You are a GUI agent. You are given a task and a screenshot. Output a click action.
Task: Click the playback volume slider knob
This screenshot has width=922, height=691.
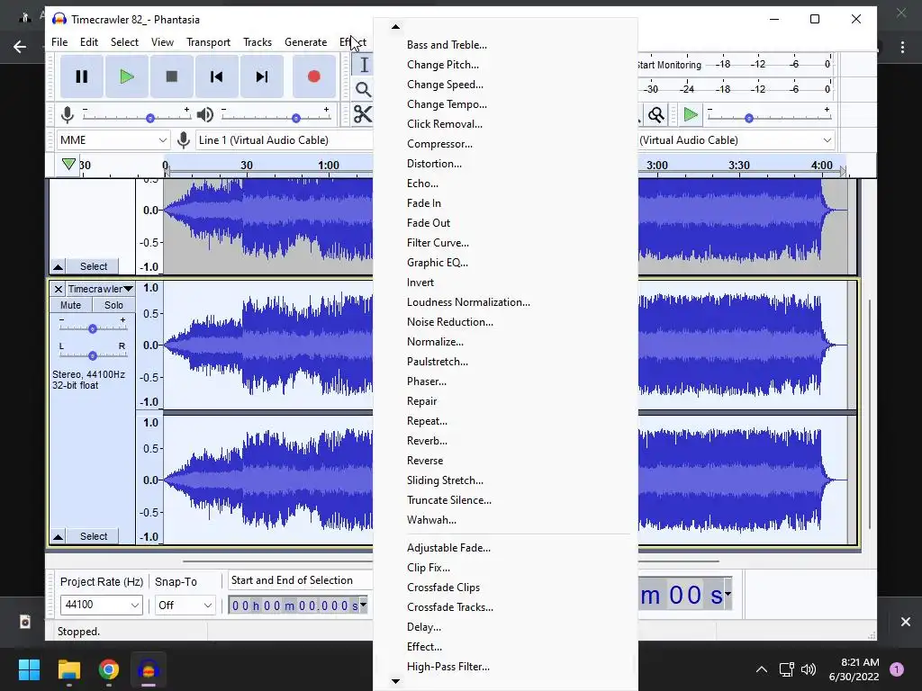[295, 118]
